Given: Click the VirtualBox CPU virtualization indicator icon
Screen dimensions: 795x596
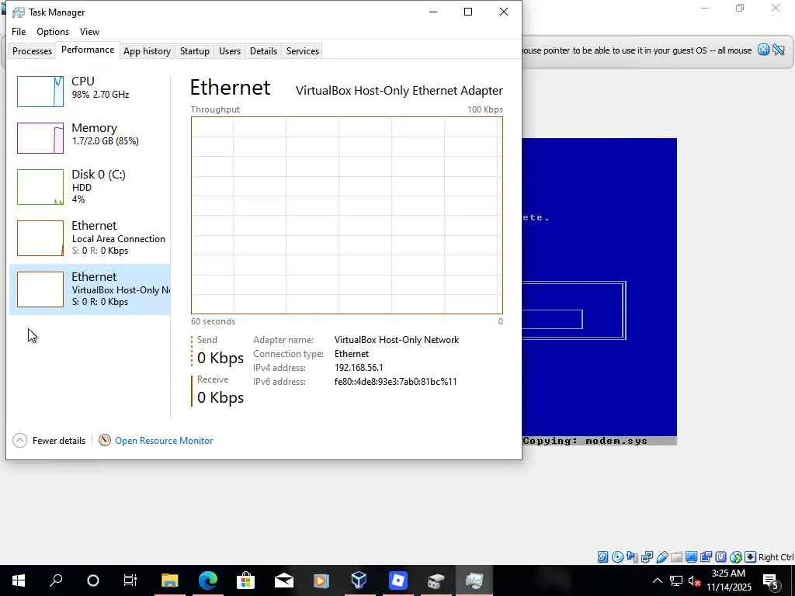Looking at the screenshot, I should (721, 557).
